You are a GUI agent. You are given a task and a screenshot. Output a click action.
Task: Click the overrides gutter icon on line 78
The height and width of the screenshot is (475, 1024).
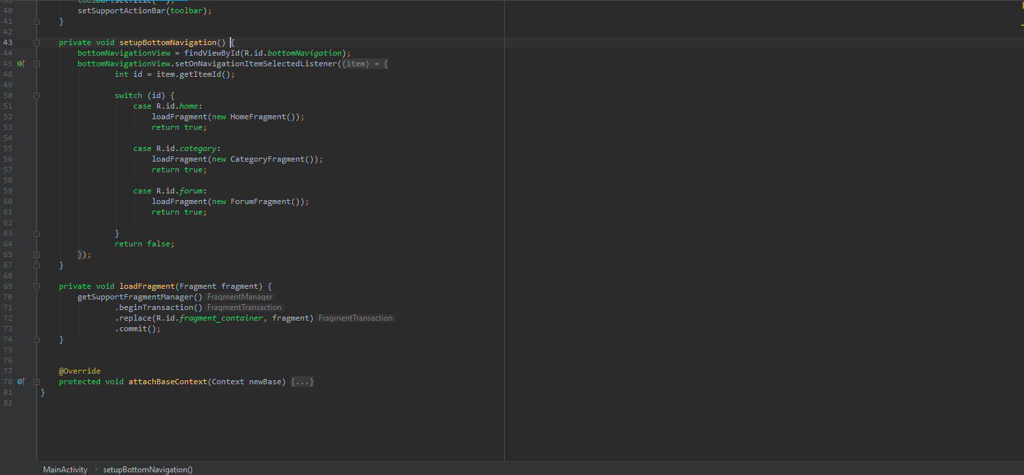21,382
